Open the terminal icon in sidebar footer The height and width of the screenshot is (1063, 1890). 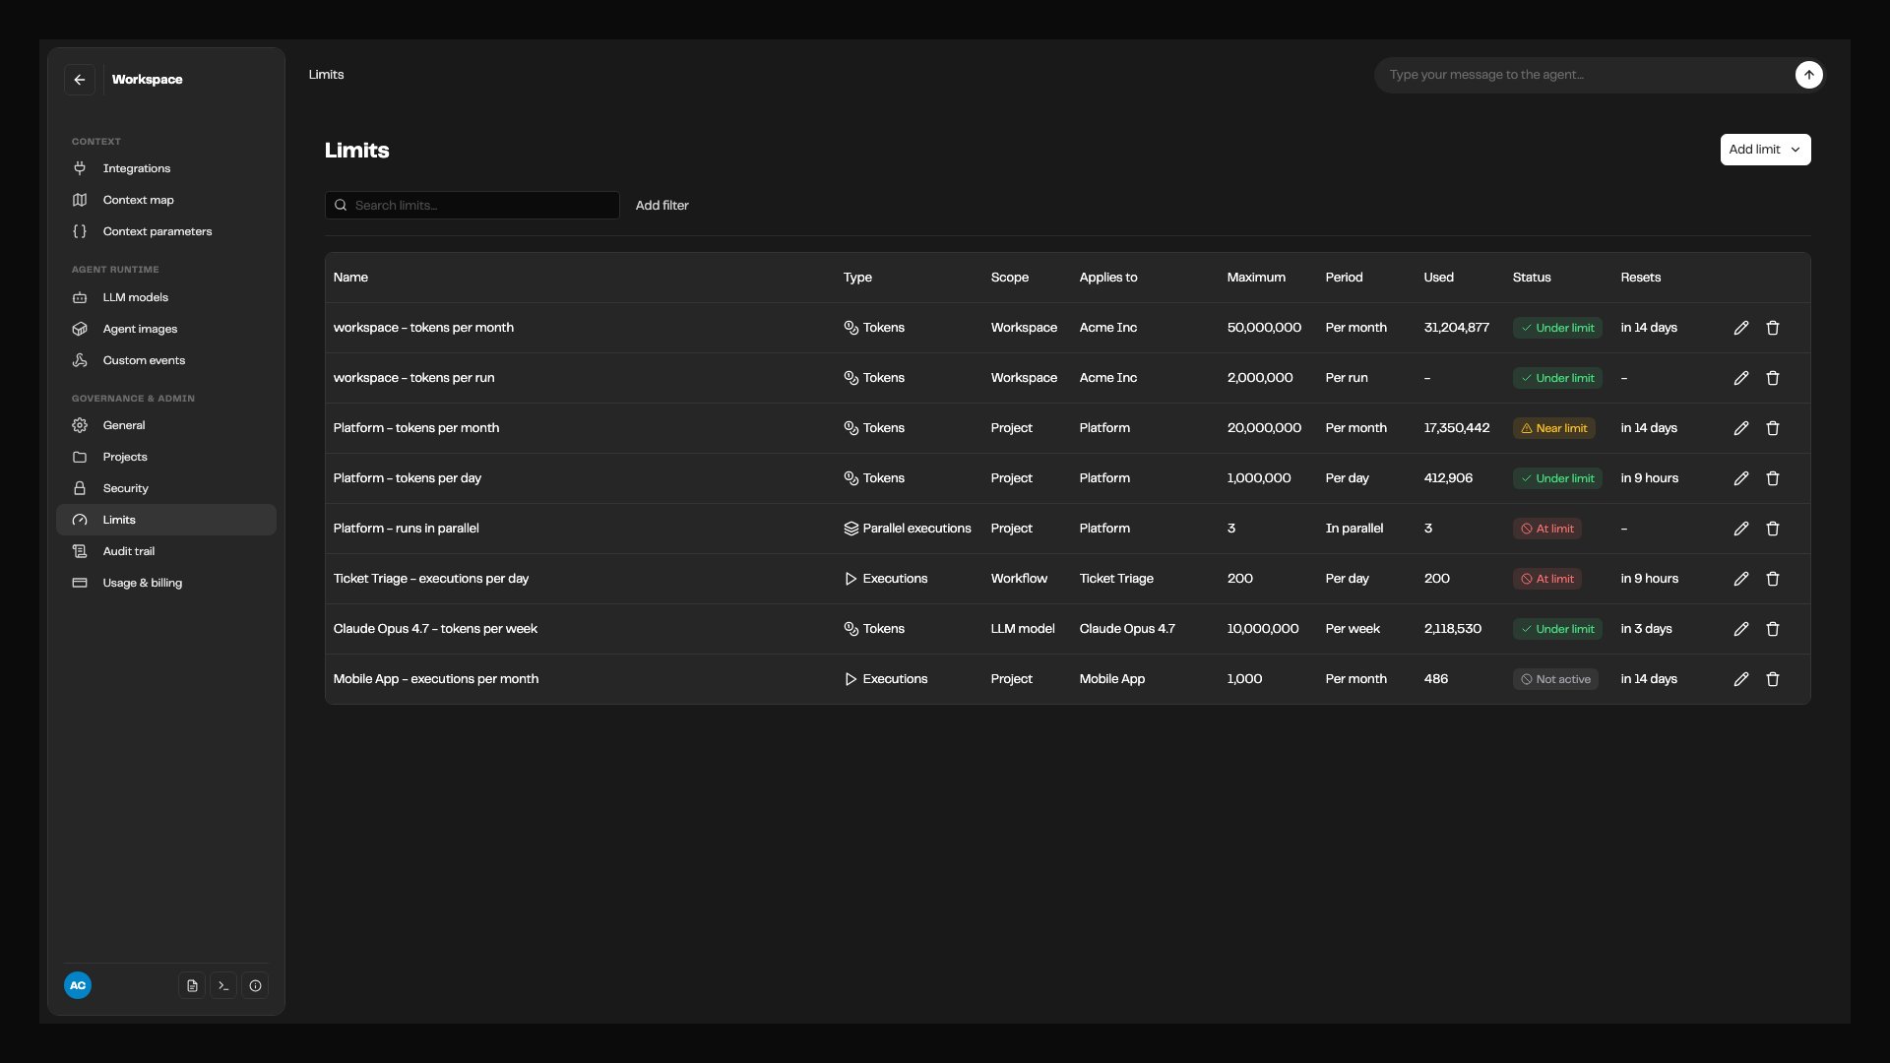click(x=223, y=985)
